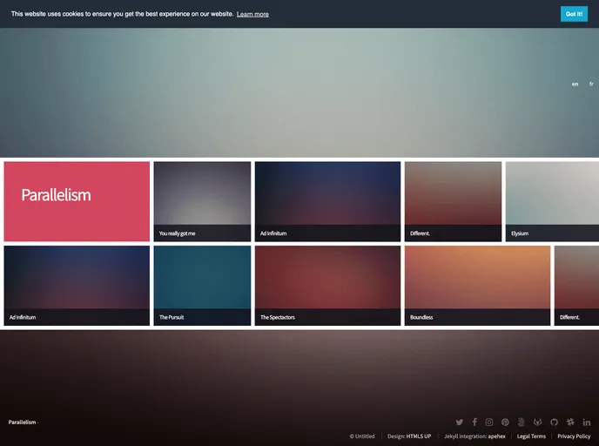Click the Facebook icon in footer
Screen dimensions: 599x446
[x=474, y=422]
